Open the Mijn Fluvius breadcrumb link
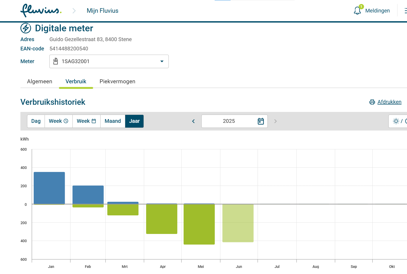The width and height of the screenshot is (407, 274). [102, 11]
